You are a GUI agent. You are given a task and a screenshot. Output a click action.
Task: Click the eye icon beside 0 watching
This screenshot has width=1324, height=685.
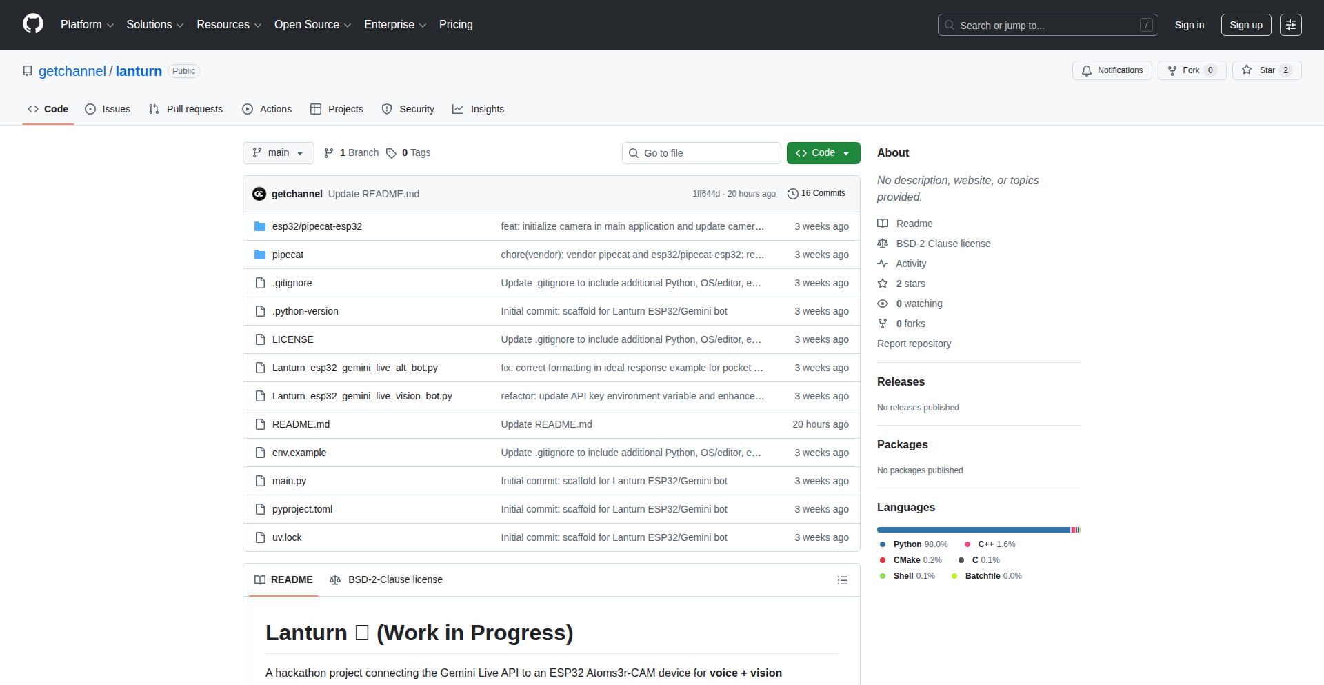(x=883, y=304)
